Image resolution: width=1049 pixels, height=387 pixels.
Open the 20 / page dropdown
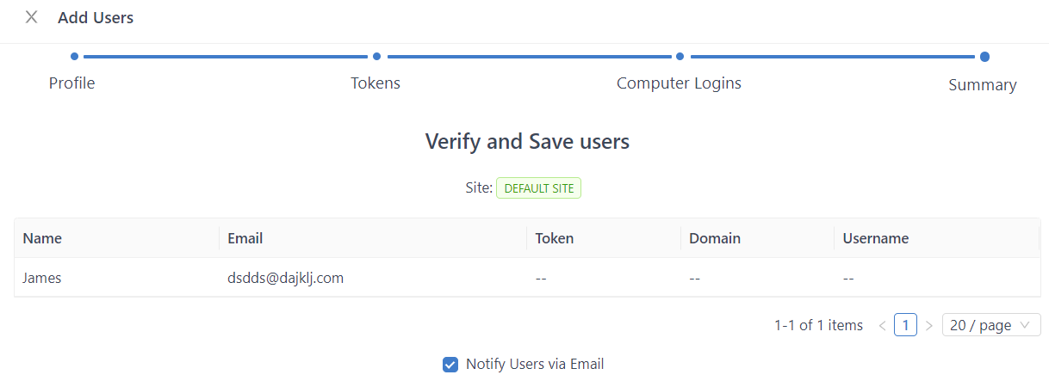991,325
